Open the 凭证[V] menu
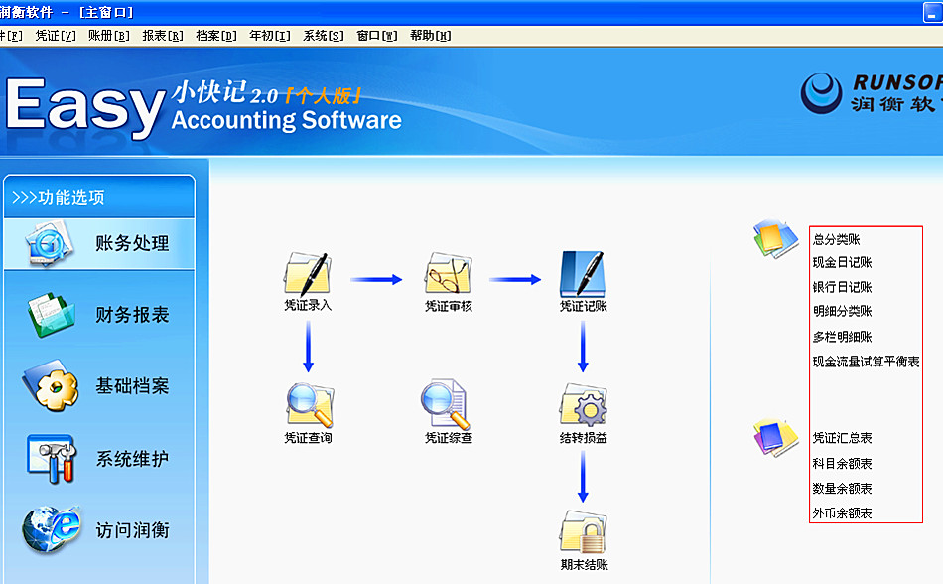 click(56, 36)
